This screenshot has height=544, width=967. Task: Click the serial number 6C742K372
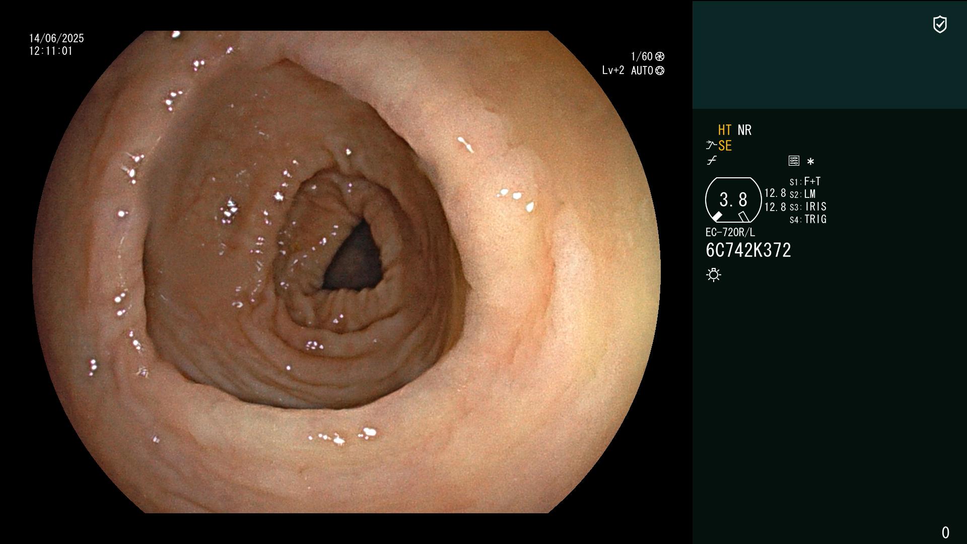[x=748, y=250]
